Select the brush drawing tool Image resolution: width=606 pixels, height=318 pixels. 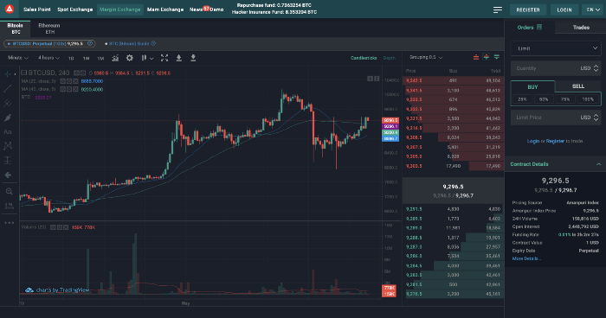[7, 118]
